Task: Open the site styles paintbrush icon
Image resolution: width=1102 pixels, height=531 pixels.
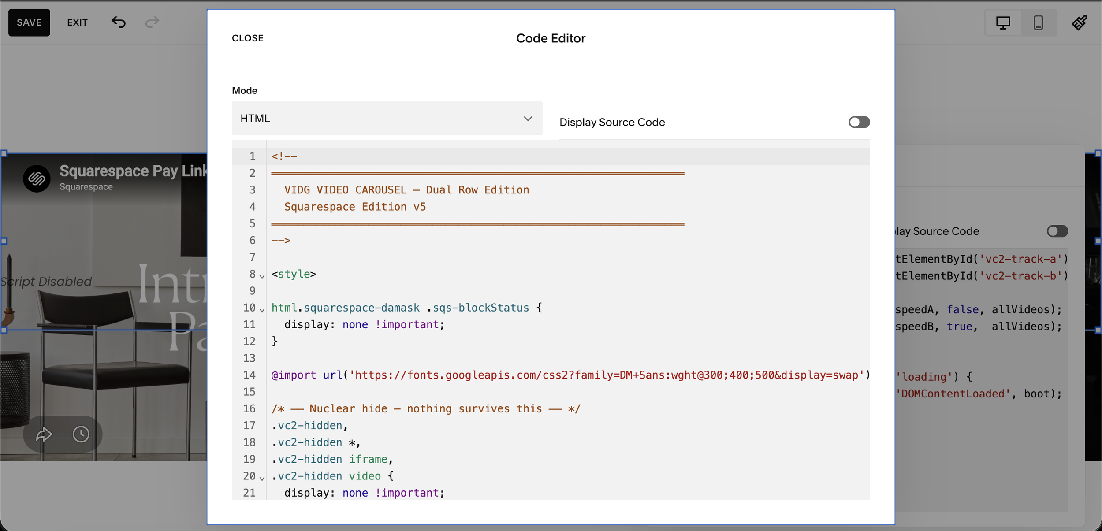Action: [x=1079, y=22]
